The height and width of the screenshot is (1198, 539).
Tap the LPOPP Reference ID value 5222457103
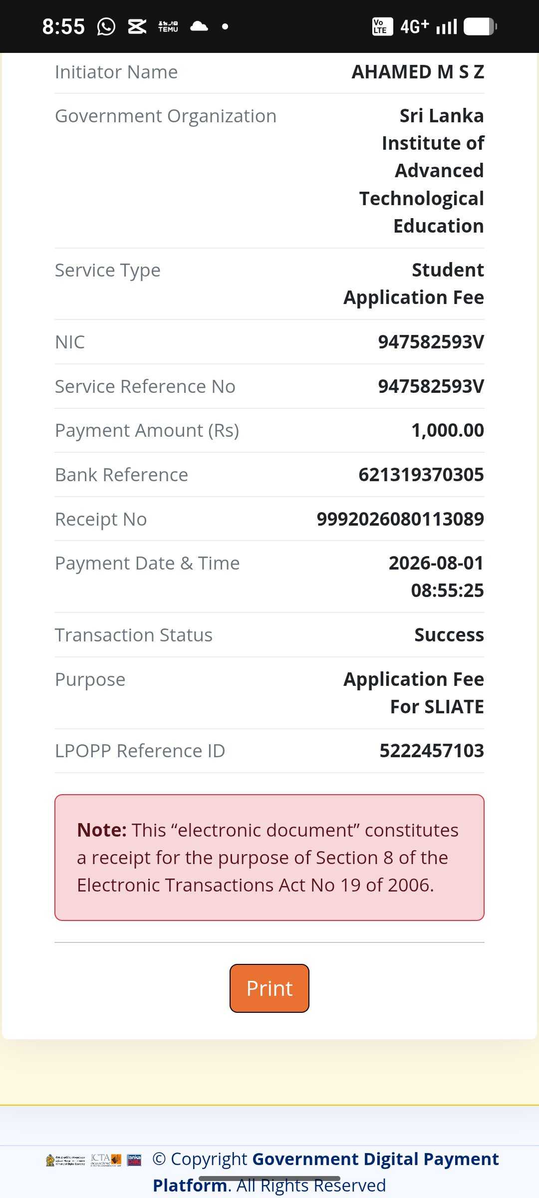point(432,751)
